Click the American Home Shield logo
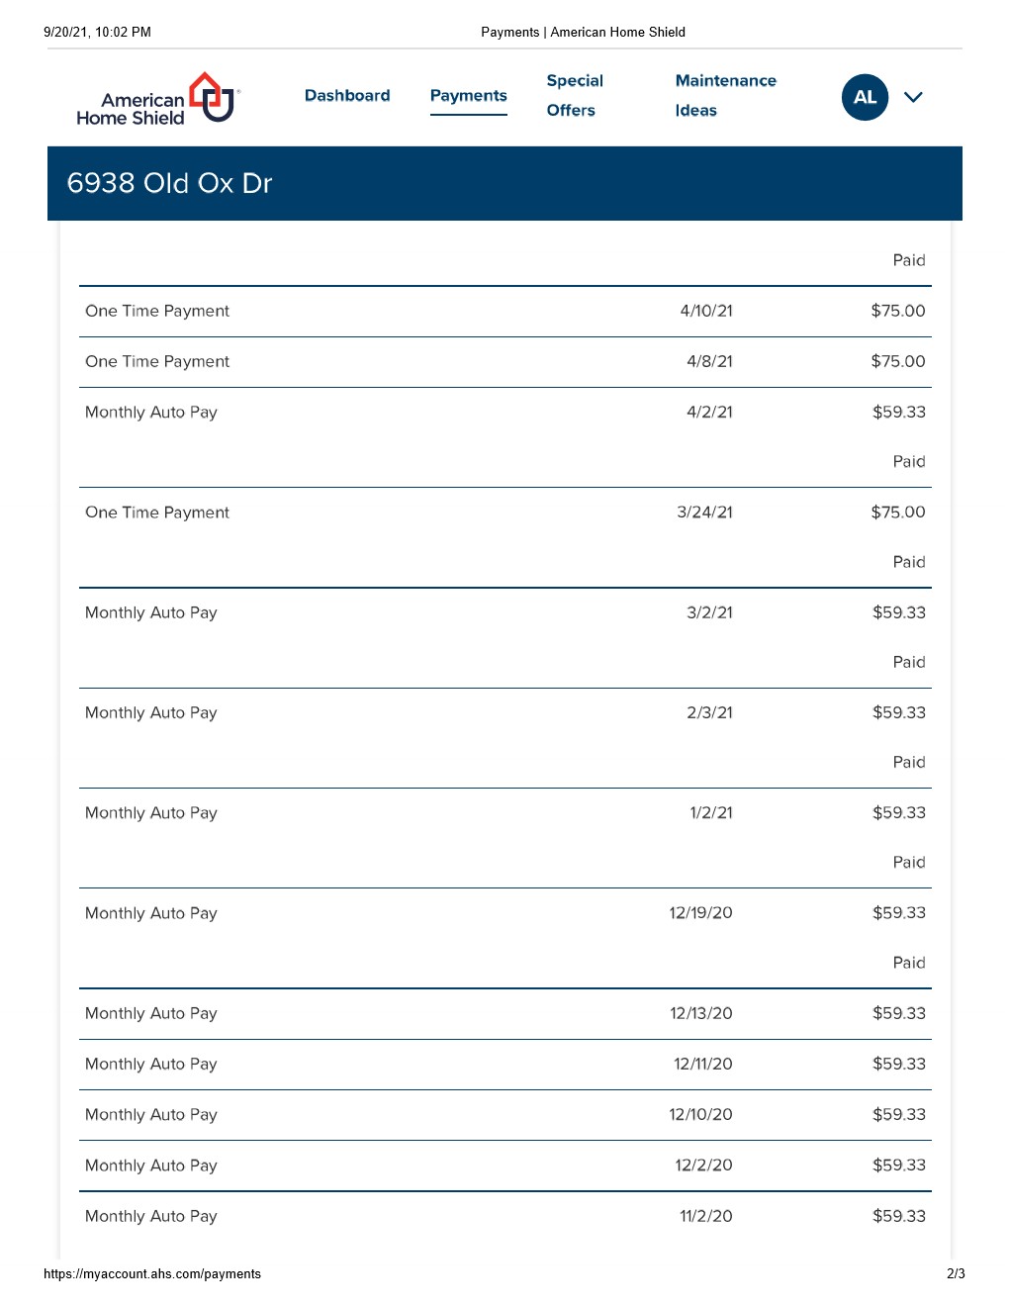 coord(158,99)
